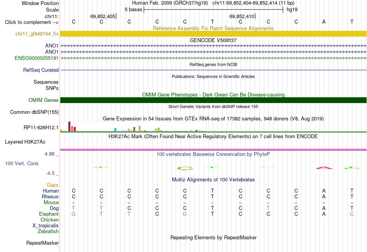Click the Common dbSNP(155) label

(34, 112)
